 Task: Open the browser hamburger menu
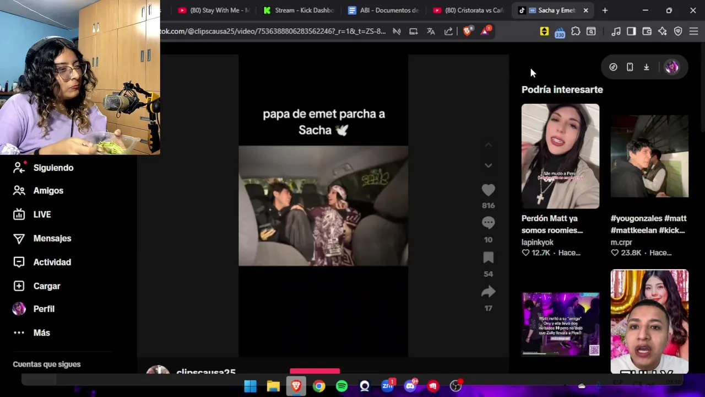(x=693, y=31)
